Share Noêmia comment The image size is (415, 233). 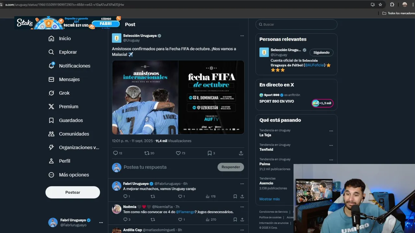click(x=242, y=219)
